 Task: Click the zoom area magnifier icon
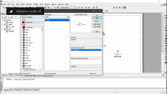120,8
